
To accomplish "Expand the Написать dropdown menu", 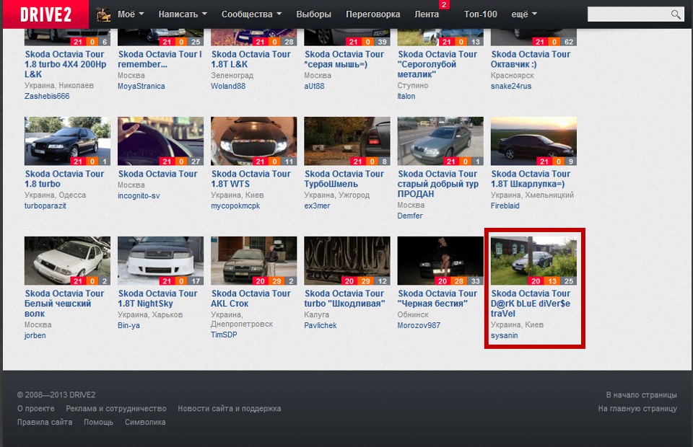I will 183,14.
